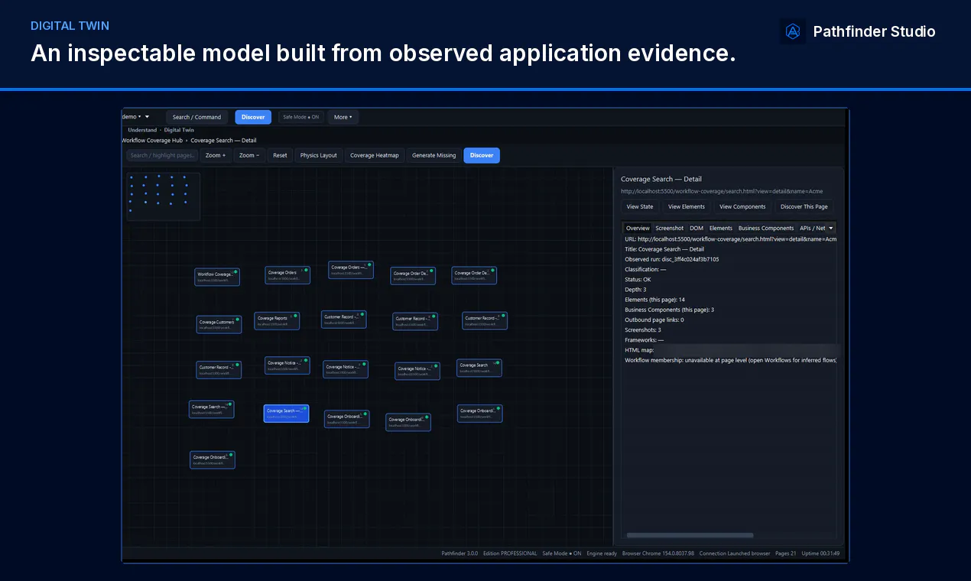Switch to the Overview tab

click(x=638, y=228)
